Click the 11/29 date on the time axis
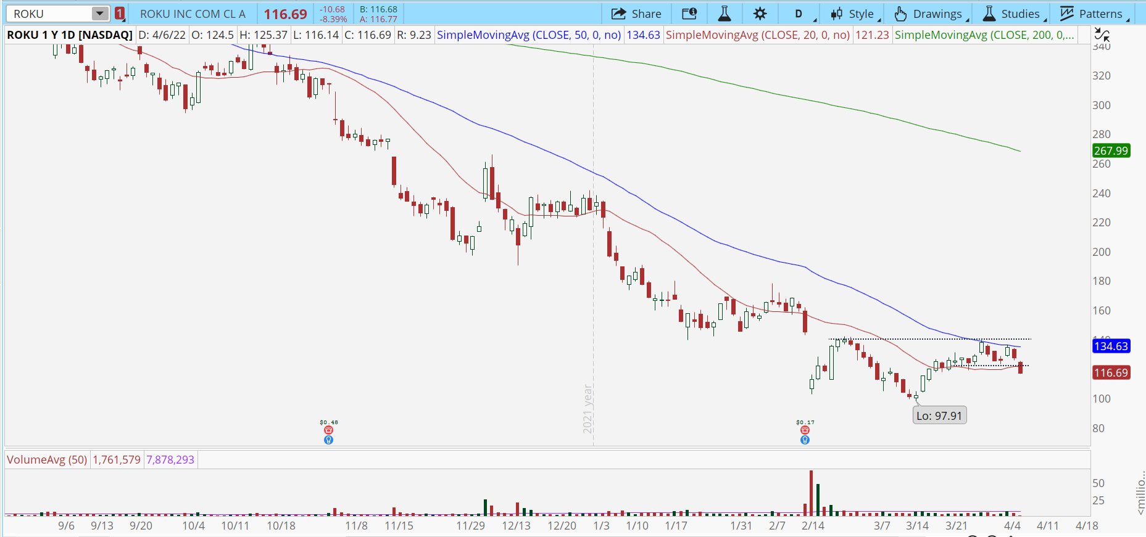The image size is (1146, 537). pos(470,526)
